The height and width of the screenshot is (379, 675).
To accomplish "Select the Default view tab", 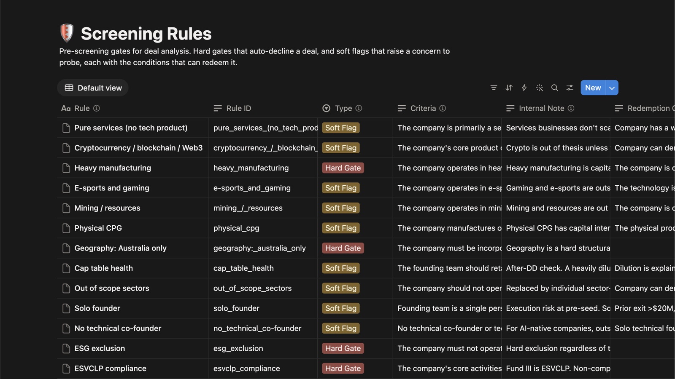I will click(93, 88).
